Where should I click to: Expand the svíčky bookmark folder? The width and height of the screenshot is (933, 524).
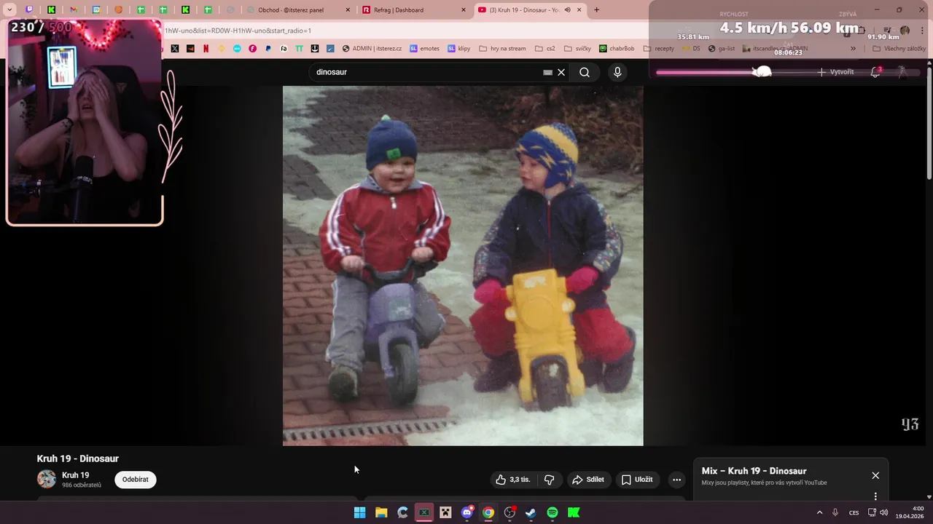(x=577, y=49)
